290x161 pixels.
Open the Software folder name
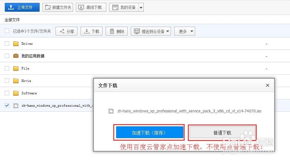[x=29, y=93]
